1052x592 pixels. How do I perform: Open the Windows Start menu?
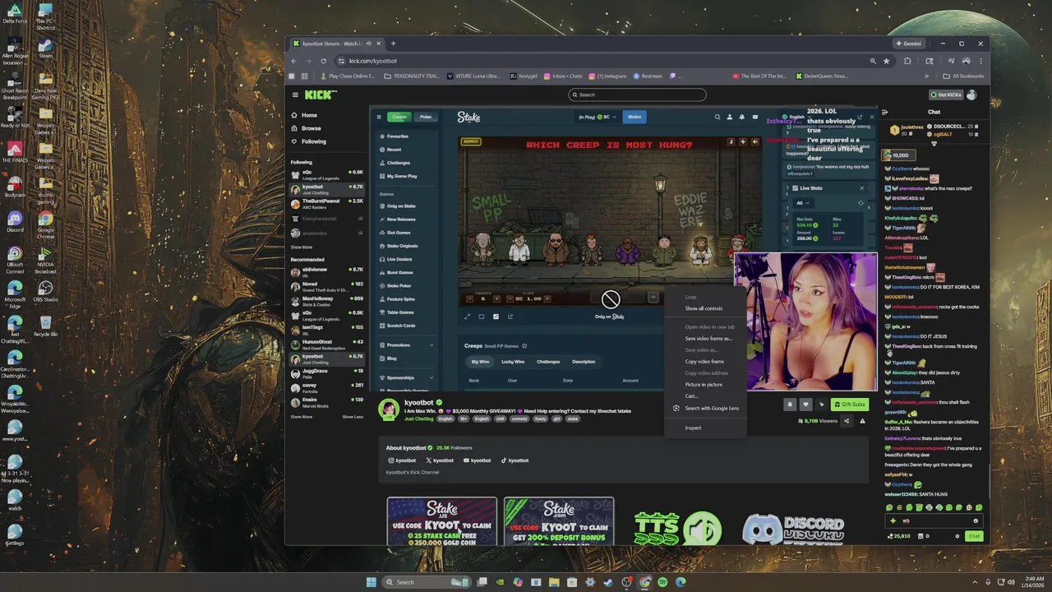tap(371, 582)
